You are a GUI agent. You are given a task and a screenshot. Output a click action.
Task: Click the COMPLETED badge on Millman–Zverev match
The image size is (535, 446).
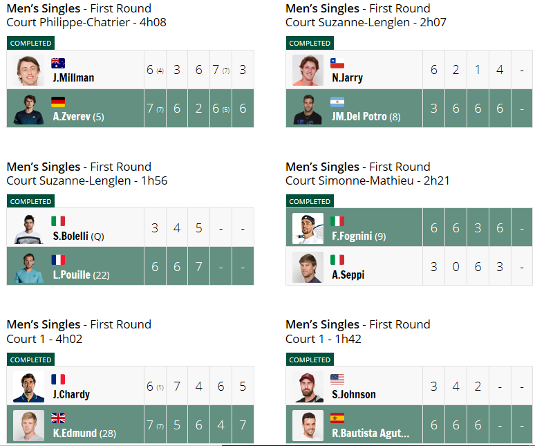30,43
